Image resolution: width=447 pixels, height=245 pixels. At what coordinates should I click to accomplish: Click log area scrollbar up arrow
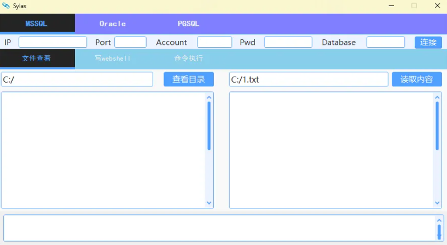(x=439, y=220)
